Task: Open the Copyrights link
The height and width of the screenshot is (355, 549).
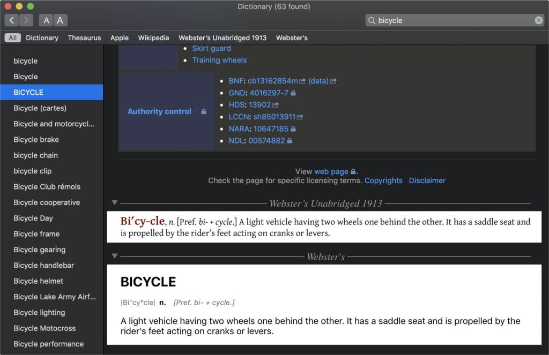Action: 383,180
